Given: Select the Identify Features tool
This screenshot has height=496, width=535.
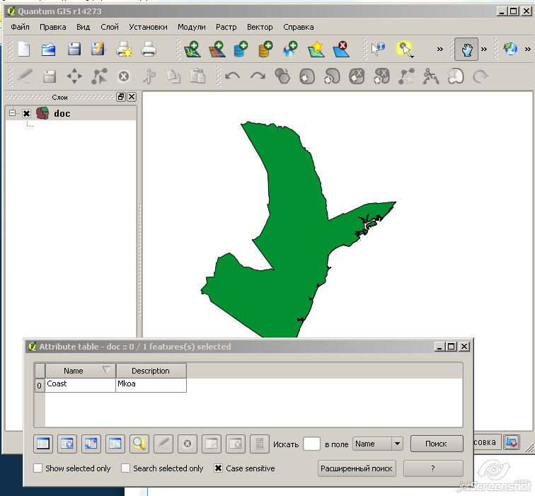Looking at the screenshot, I should click(x=378, y=50).
